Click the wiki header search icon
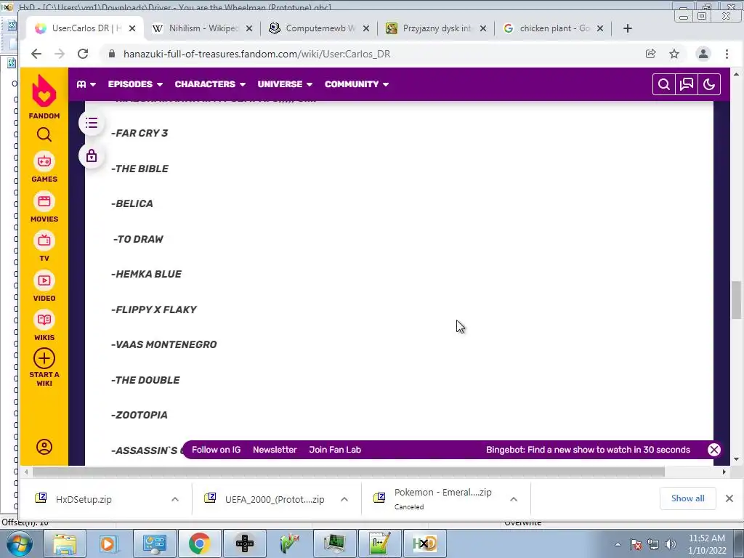The height and width of the screenshot is (558, 744). click(x=664, y=84)
